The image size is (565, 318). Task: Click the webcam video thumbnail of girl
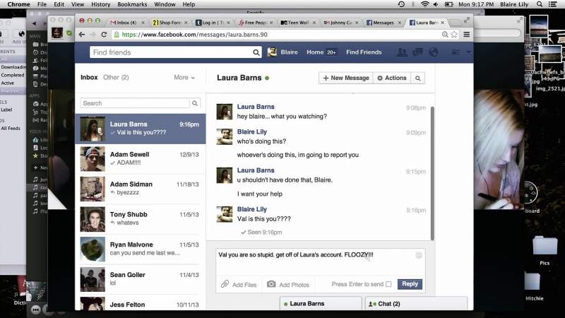coord(499,150)
